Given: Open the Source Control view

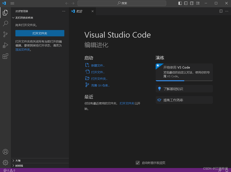Looking at the screenshot, I should (5, 34).
